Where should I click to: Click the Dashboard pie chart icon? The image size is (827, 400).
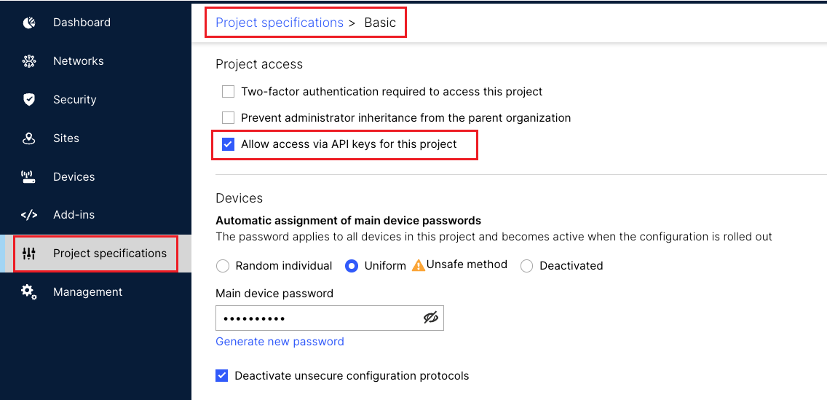pos(29,23)
